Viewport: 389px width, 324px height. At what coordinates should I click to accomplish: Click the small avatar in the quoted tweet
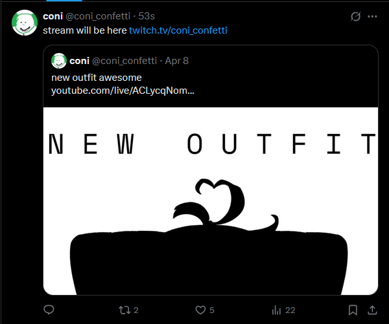[60, 61]
